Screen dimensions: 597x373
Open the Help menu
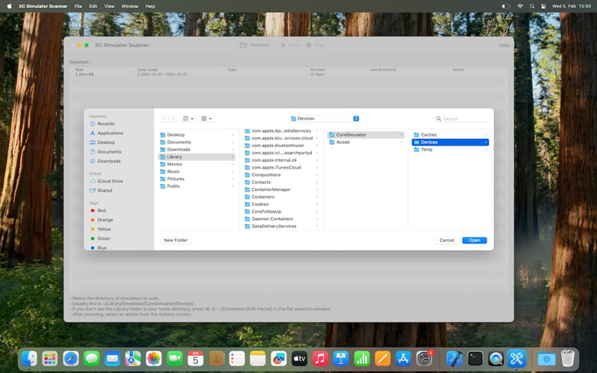point(150,6)
